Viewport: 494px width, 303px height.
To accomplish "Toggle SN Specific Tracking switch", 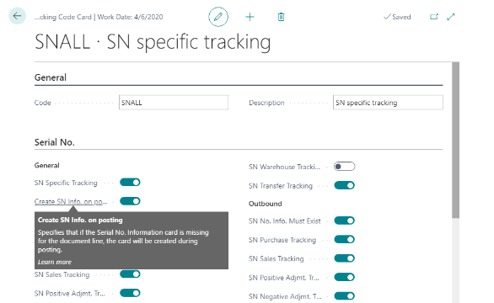I will 130,182.
